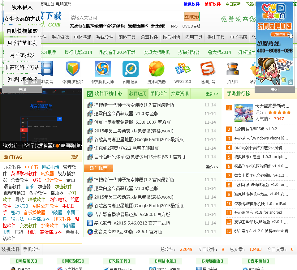The image size is (297, 270).
Task: Open 谷歌高清晰卫星地图 in 热门推荐 list
Action: click(139, 206)
